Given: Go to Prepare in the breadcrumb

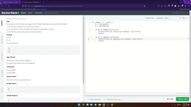Looking at the screenshot, I should [23, 13].
